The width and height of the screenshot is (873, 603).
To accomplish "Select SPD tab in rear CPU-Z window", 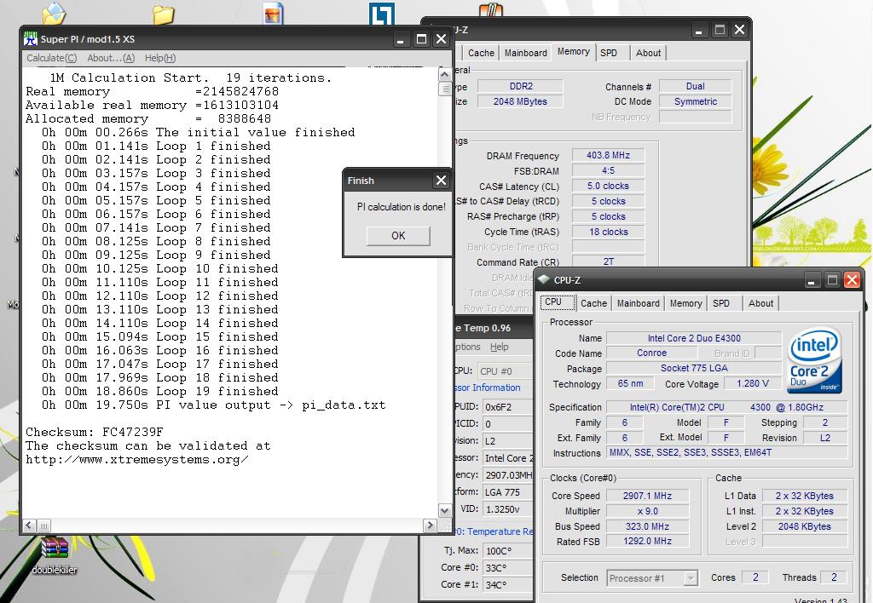I will tap(609, 53).
